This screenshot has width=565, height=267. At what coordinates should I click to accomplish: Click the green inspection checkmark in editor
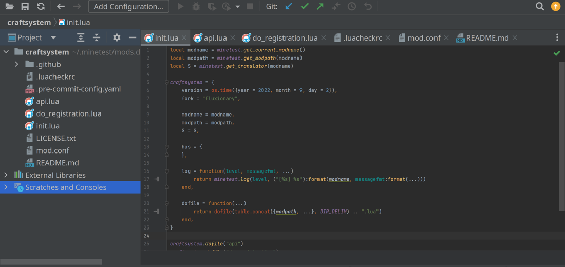click(x=557, y=53)
